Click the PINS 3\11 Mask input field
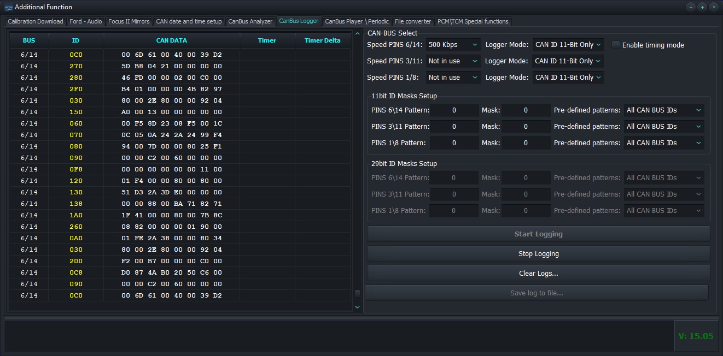Screen dimensions: 723x356 (526, 127)
